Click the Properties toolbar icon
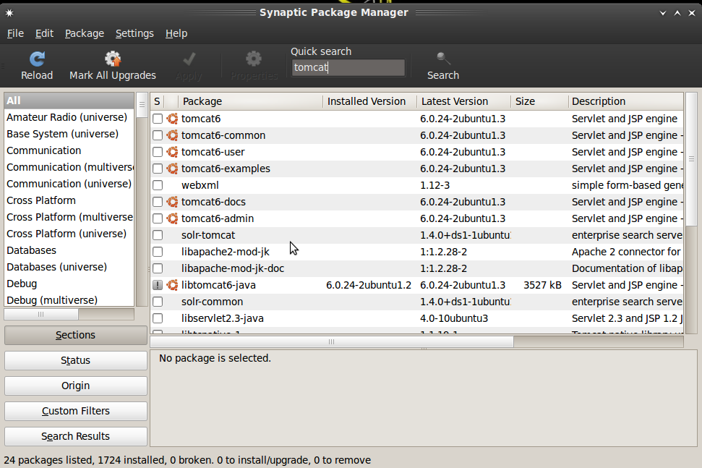Image resolution: width=702 pixels, height=468 pixels. click(x=253, y=58)
